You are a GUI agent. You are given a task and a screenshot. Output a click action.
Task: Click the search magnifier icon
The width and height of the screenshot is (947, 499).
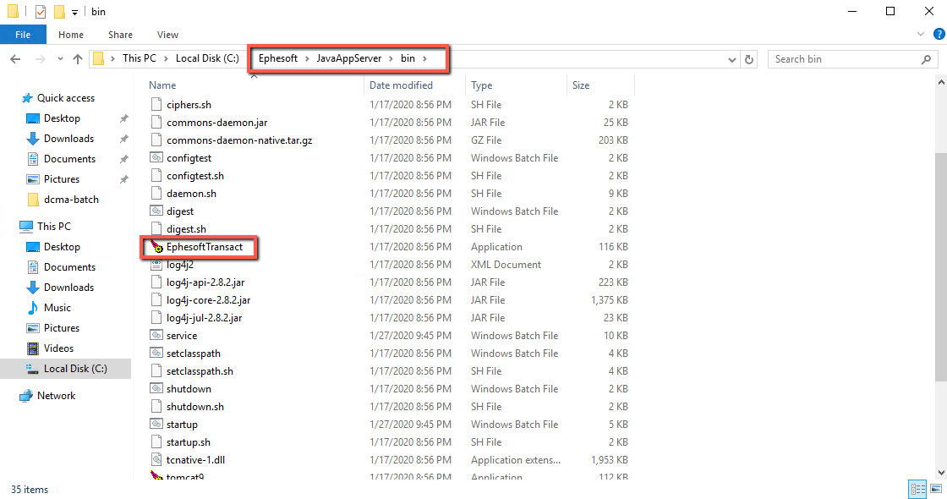(x=926, y=59)
